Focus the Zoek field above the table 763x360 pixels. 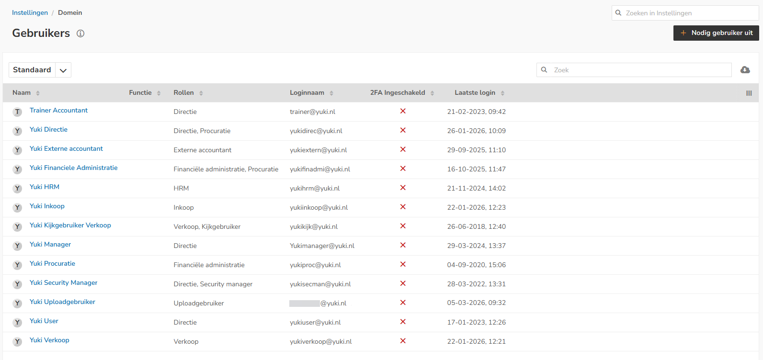point(634,70)
